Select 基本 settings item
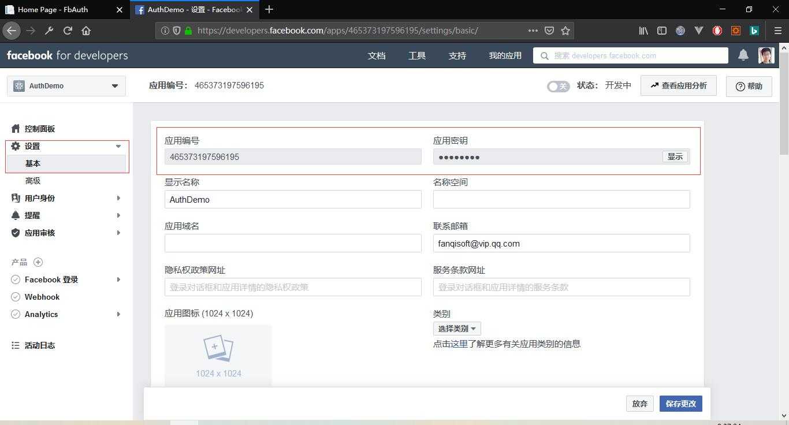Image resolution: width=789 pixels, height=425 pixels. pos(66,163)
